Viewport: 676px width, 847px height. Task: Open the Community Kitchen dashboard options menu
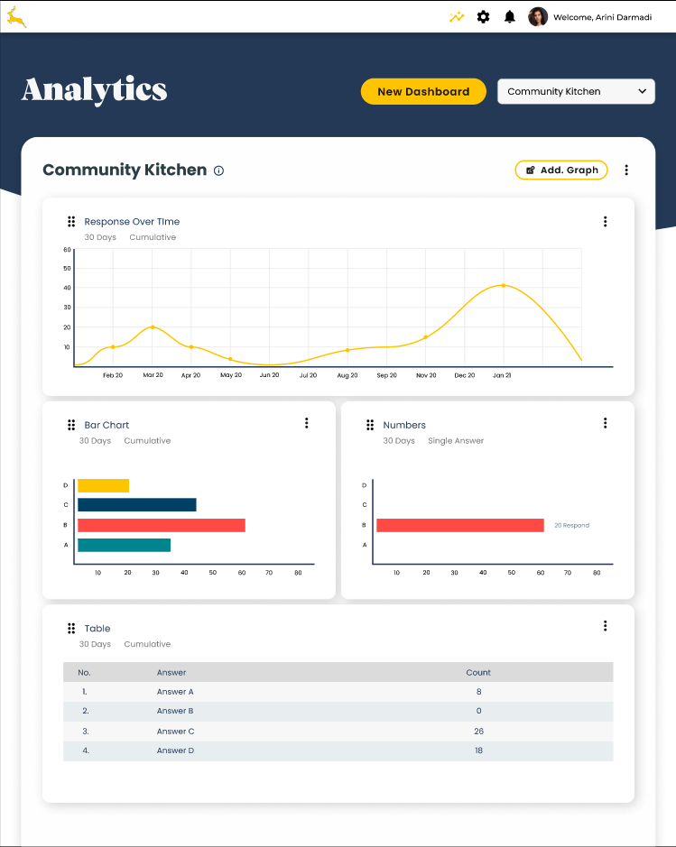tap(626, 170)
